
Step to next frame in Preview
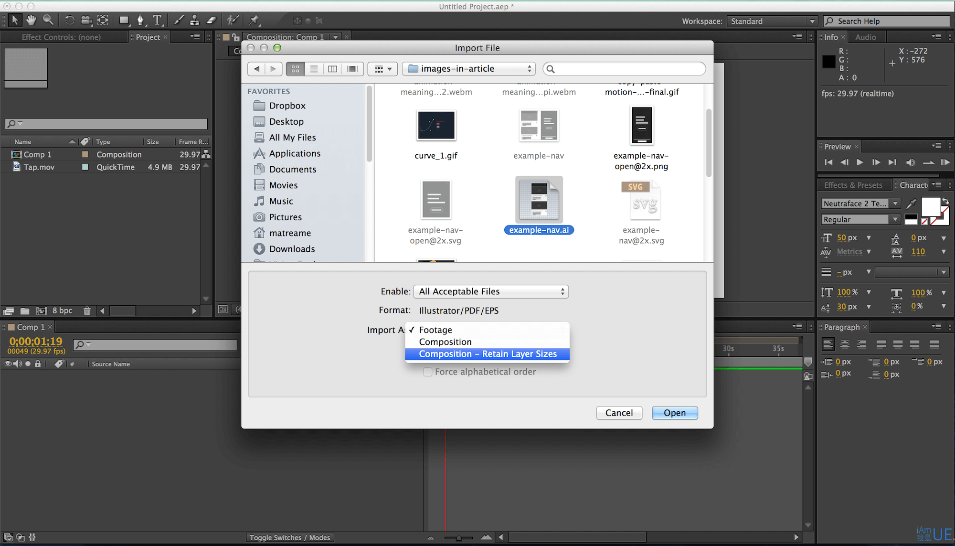coord(876,162)
